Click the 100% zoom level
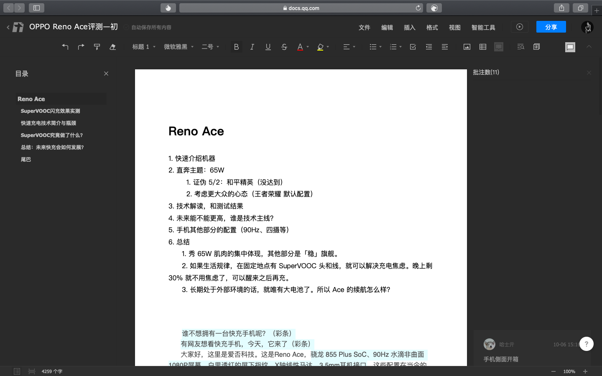 tap(569, 371)
